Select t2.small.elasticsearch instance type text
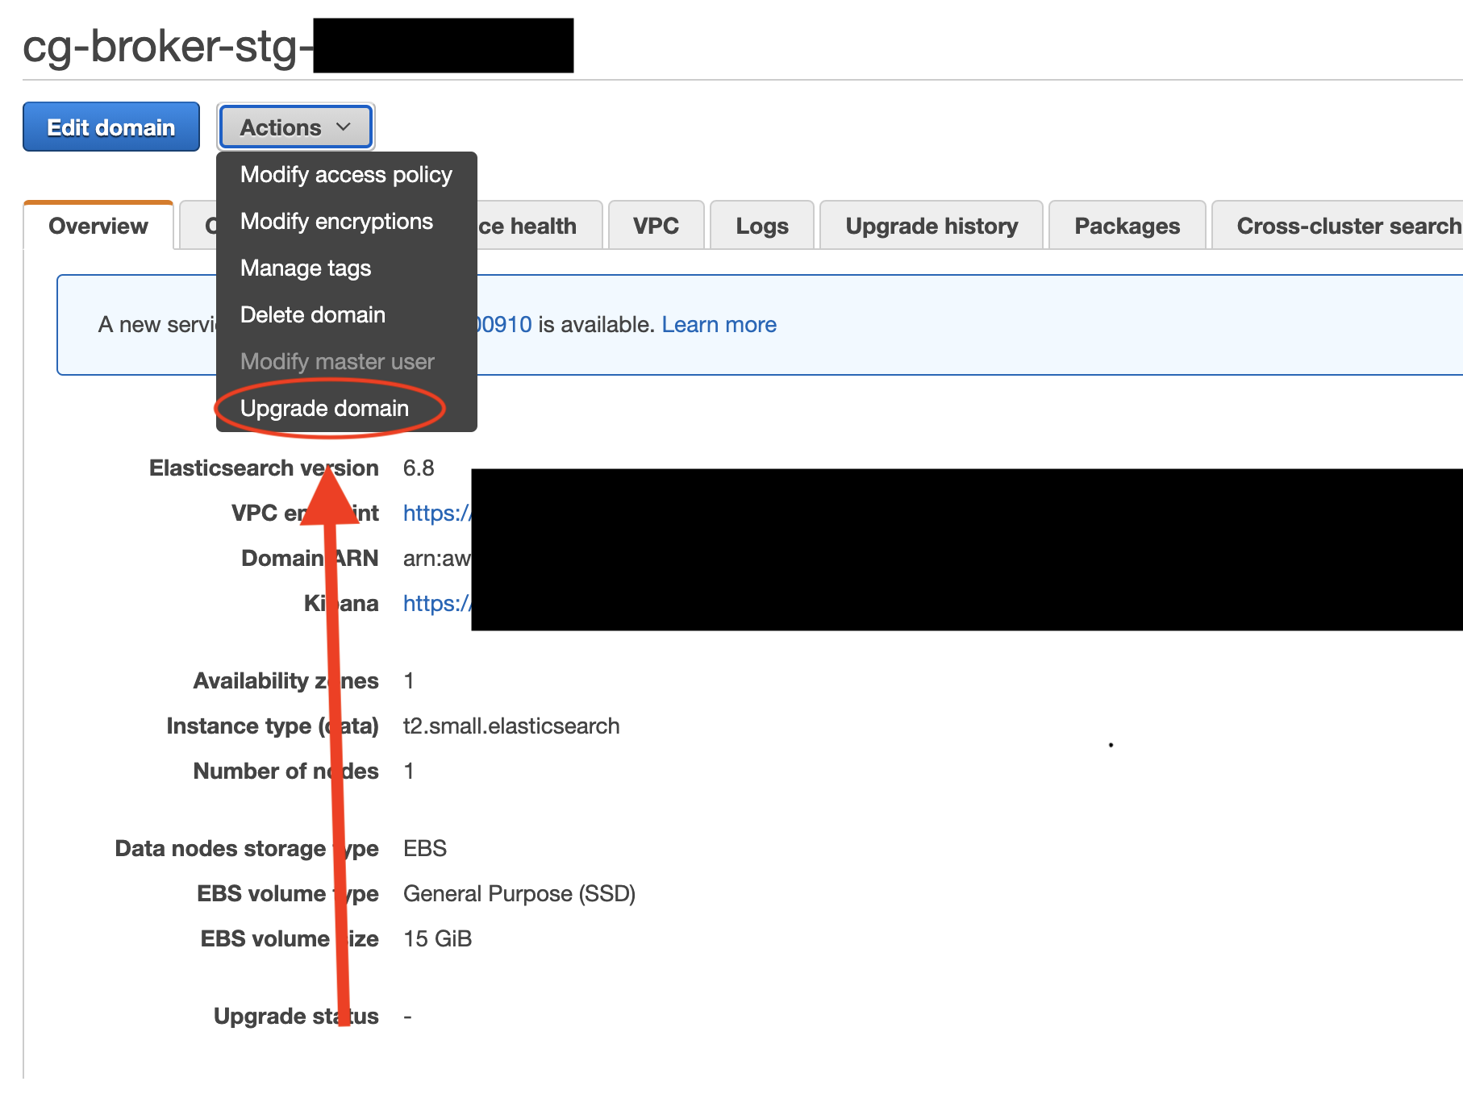Image resolution: width=1463 pixels, height=1098 pixels. [x=511, y=726]
